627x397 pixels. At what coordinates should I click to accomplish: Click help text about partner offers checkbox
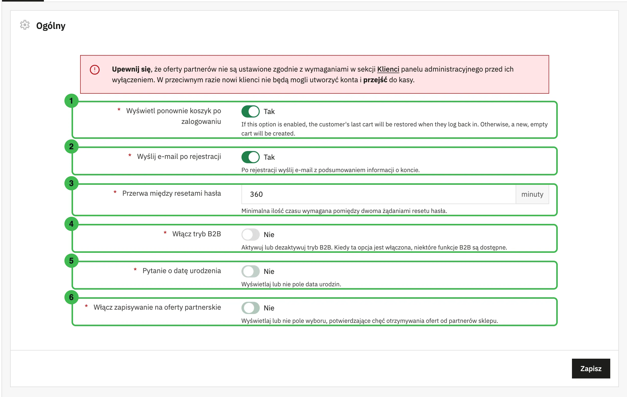pyautogui.click(x=370, y=321)
